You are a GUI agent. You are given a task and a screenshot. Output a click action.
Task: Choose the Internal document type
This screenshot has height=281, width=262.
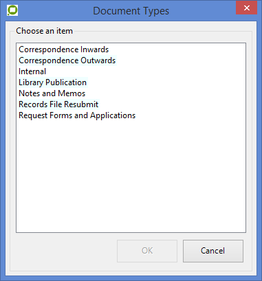[x=32, y=71]
